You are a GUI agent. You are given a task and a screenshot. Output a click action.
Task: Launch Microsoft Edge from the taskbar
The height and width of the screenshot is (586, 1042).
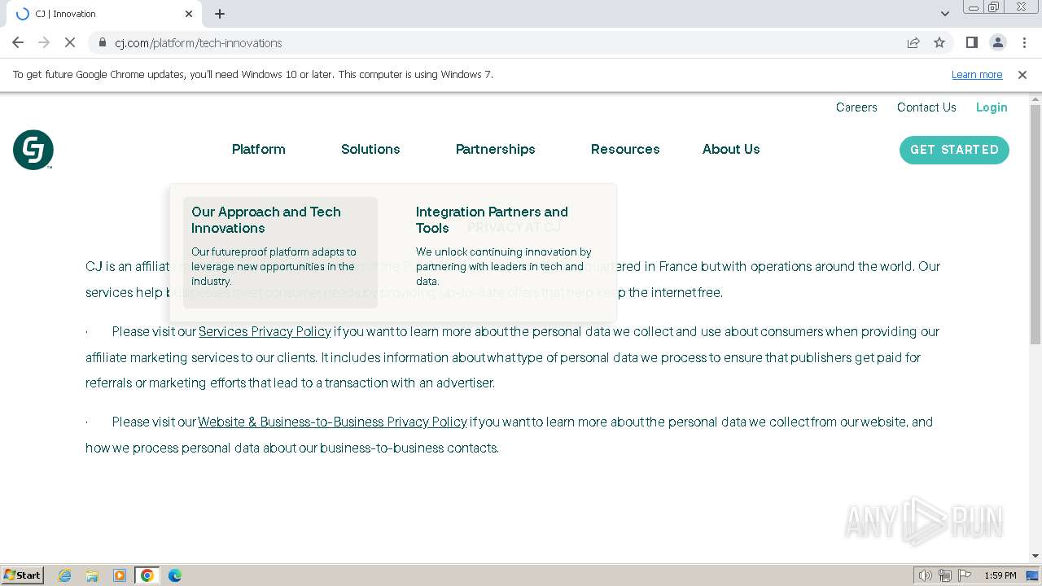(x=175, y=575)
